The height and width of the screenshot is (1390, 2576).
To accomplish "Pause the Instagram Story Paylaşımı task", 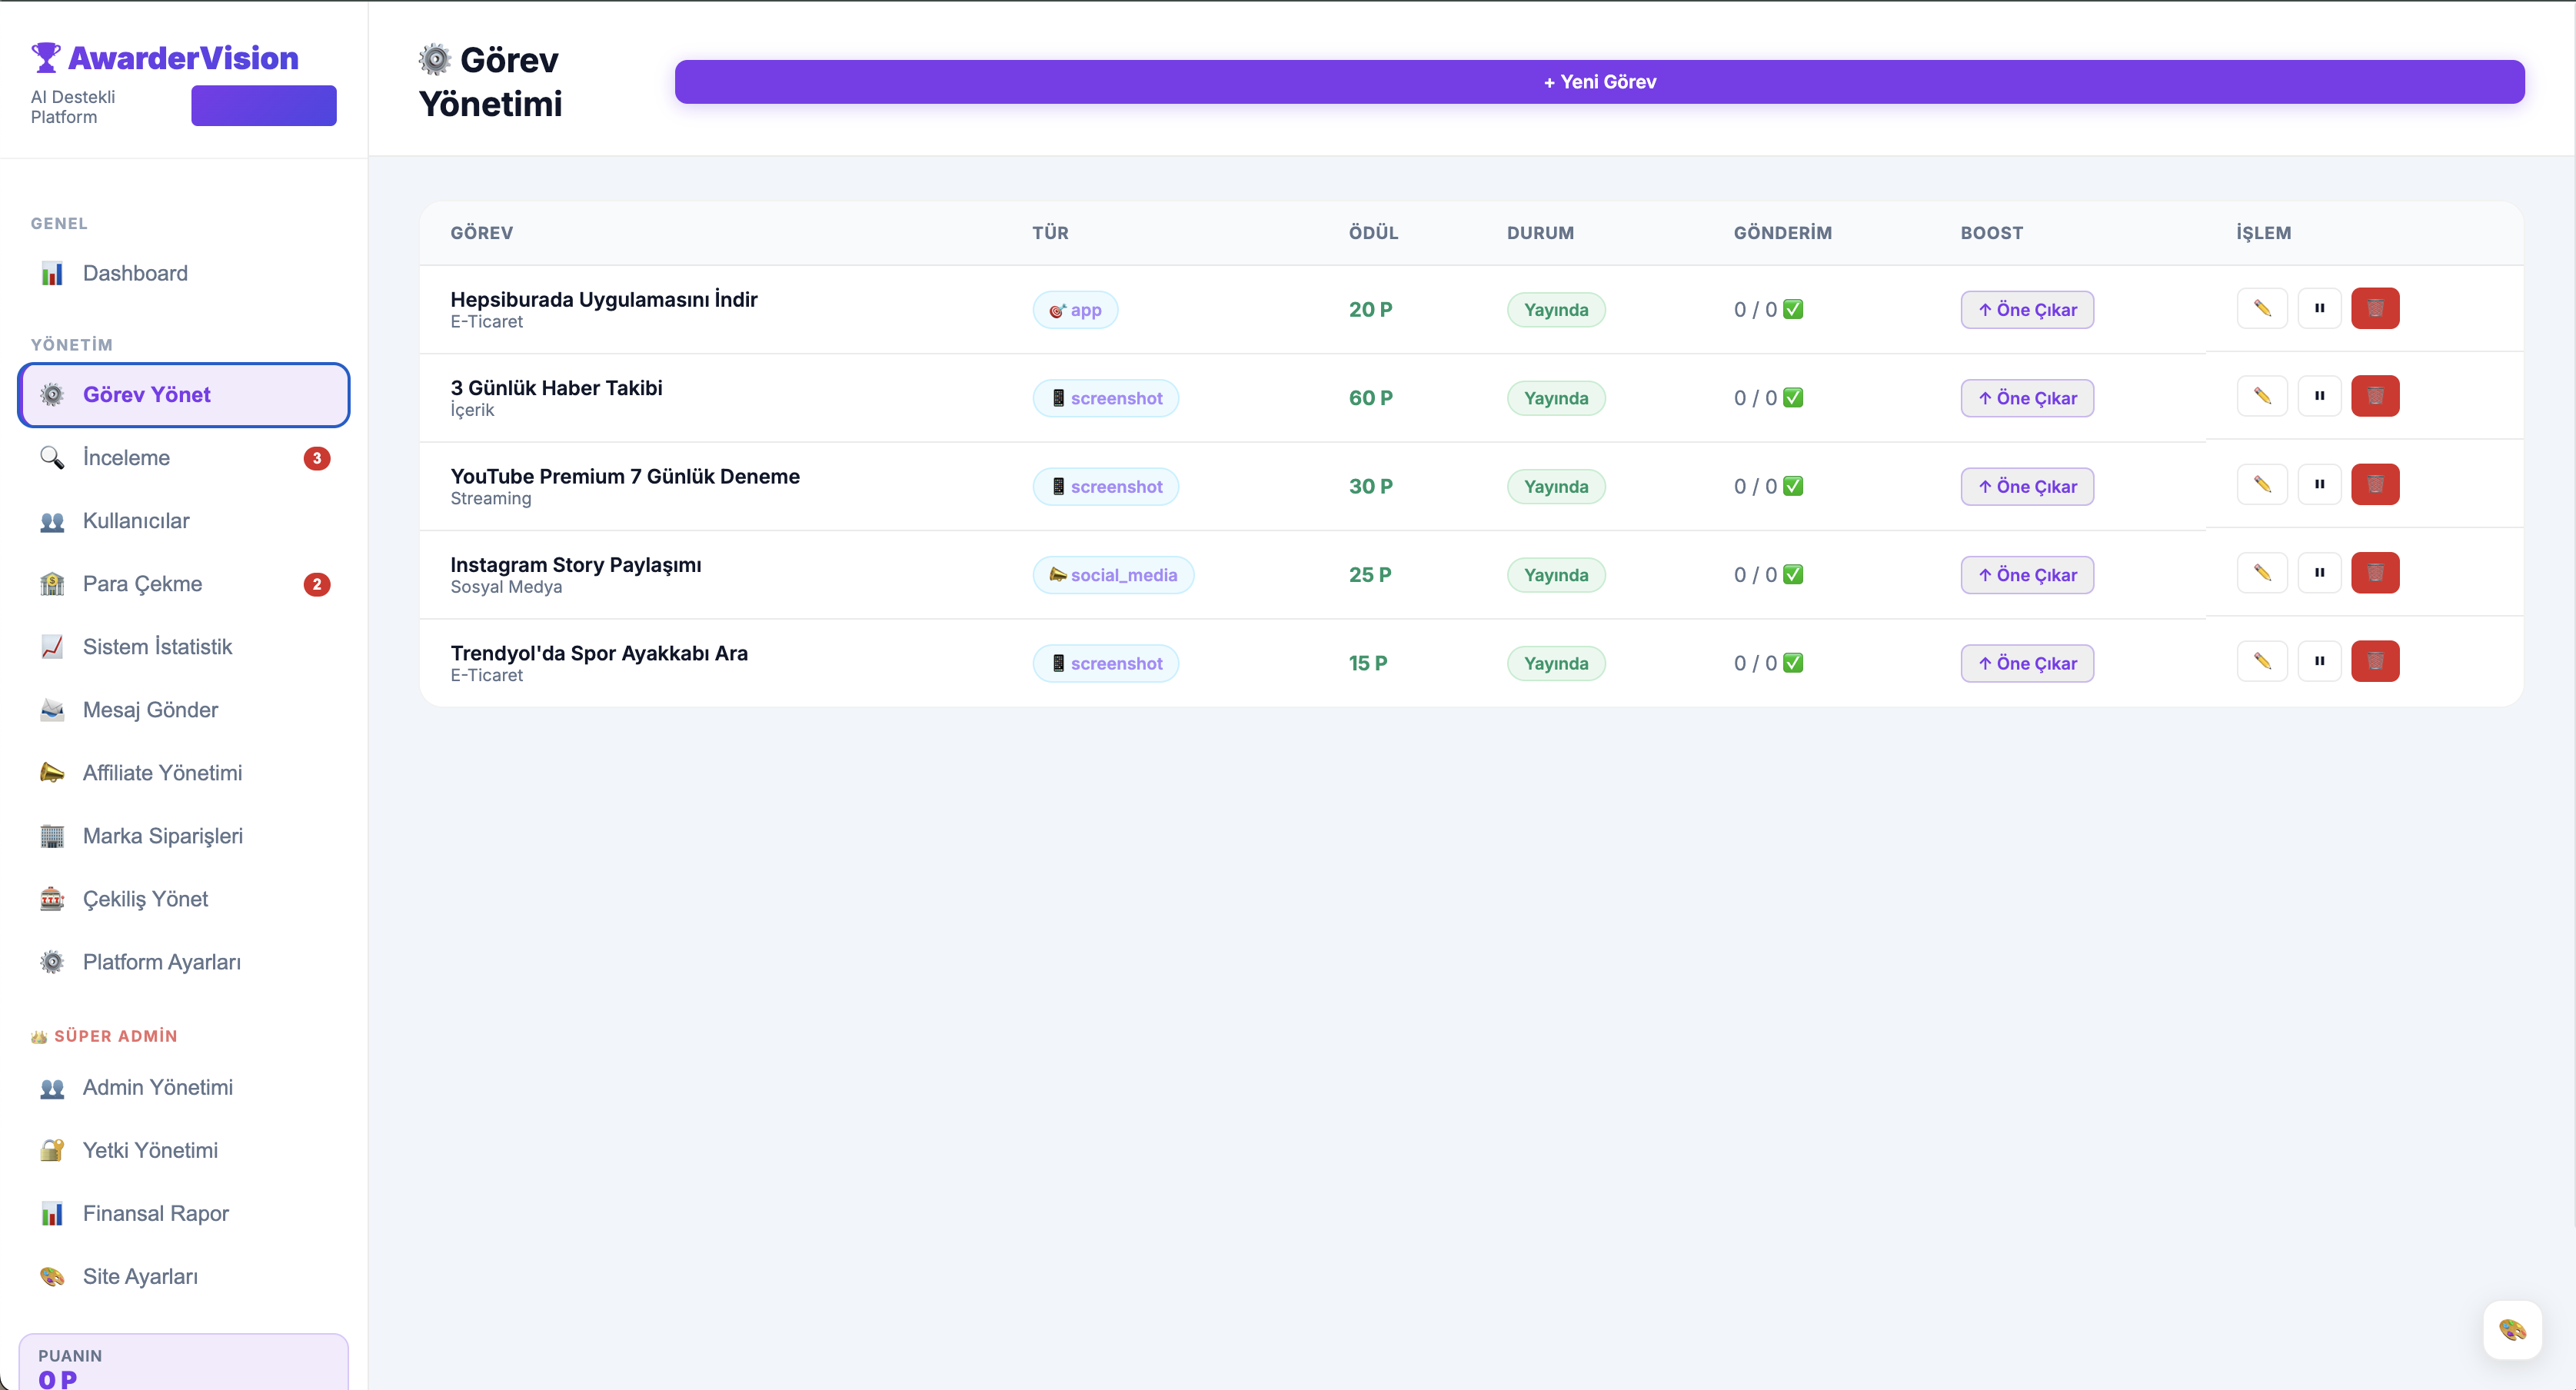I will [x=2319, y=573].
